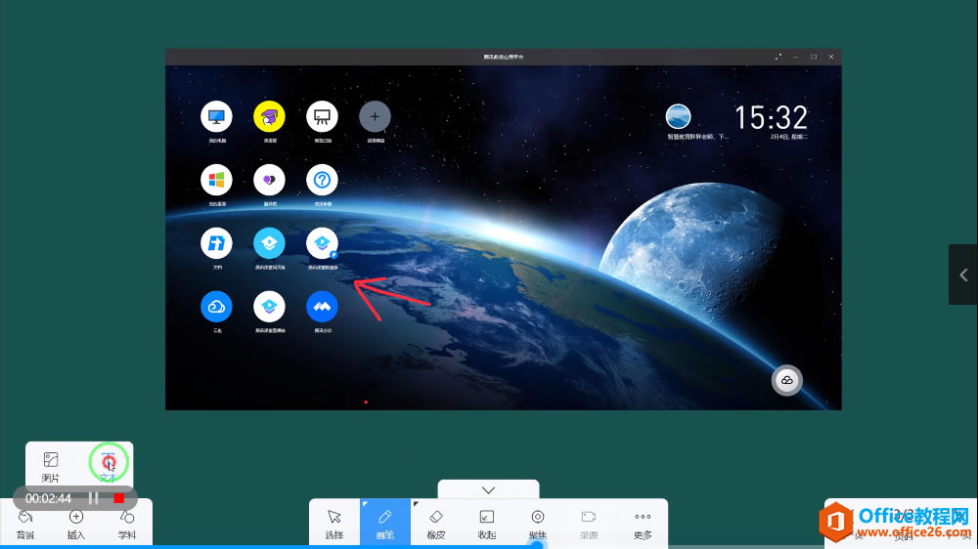The height and width of the screenshot is (549, 978).
Task: Expand the right side panel arrow
Action: [x=963, y=274]
